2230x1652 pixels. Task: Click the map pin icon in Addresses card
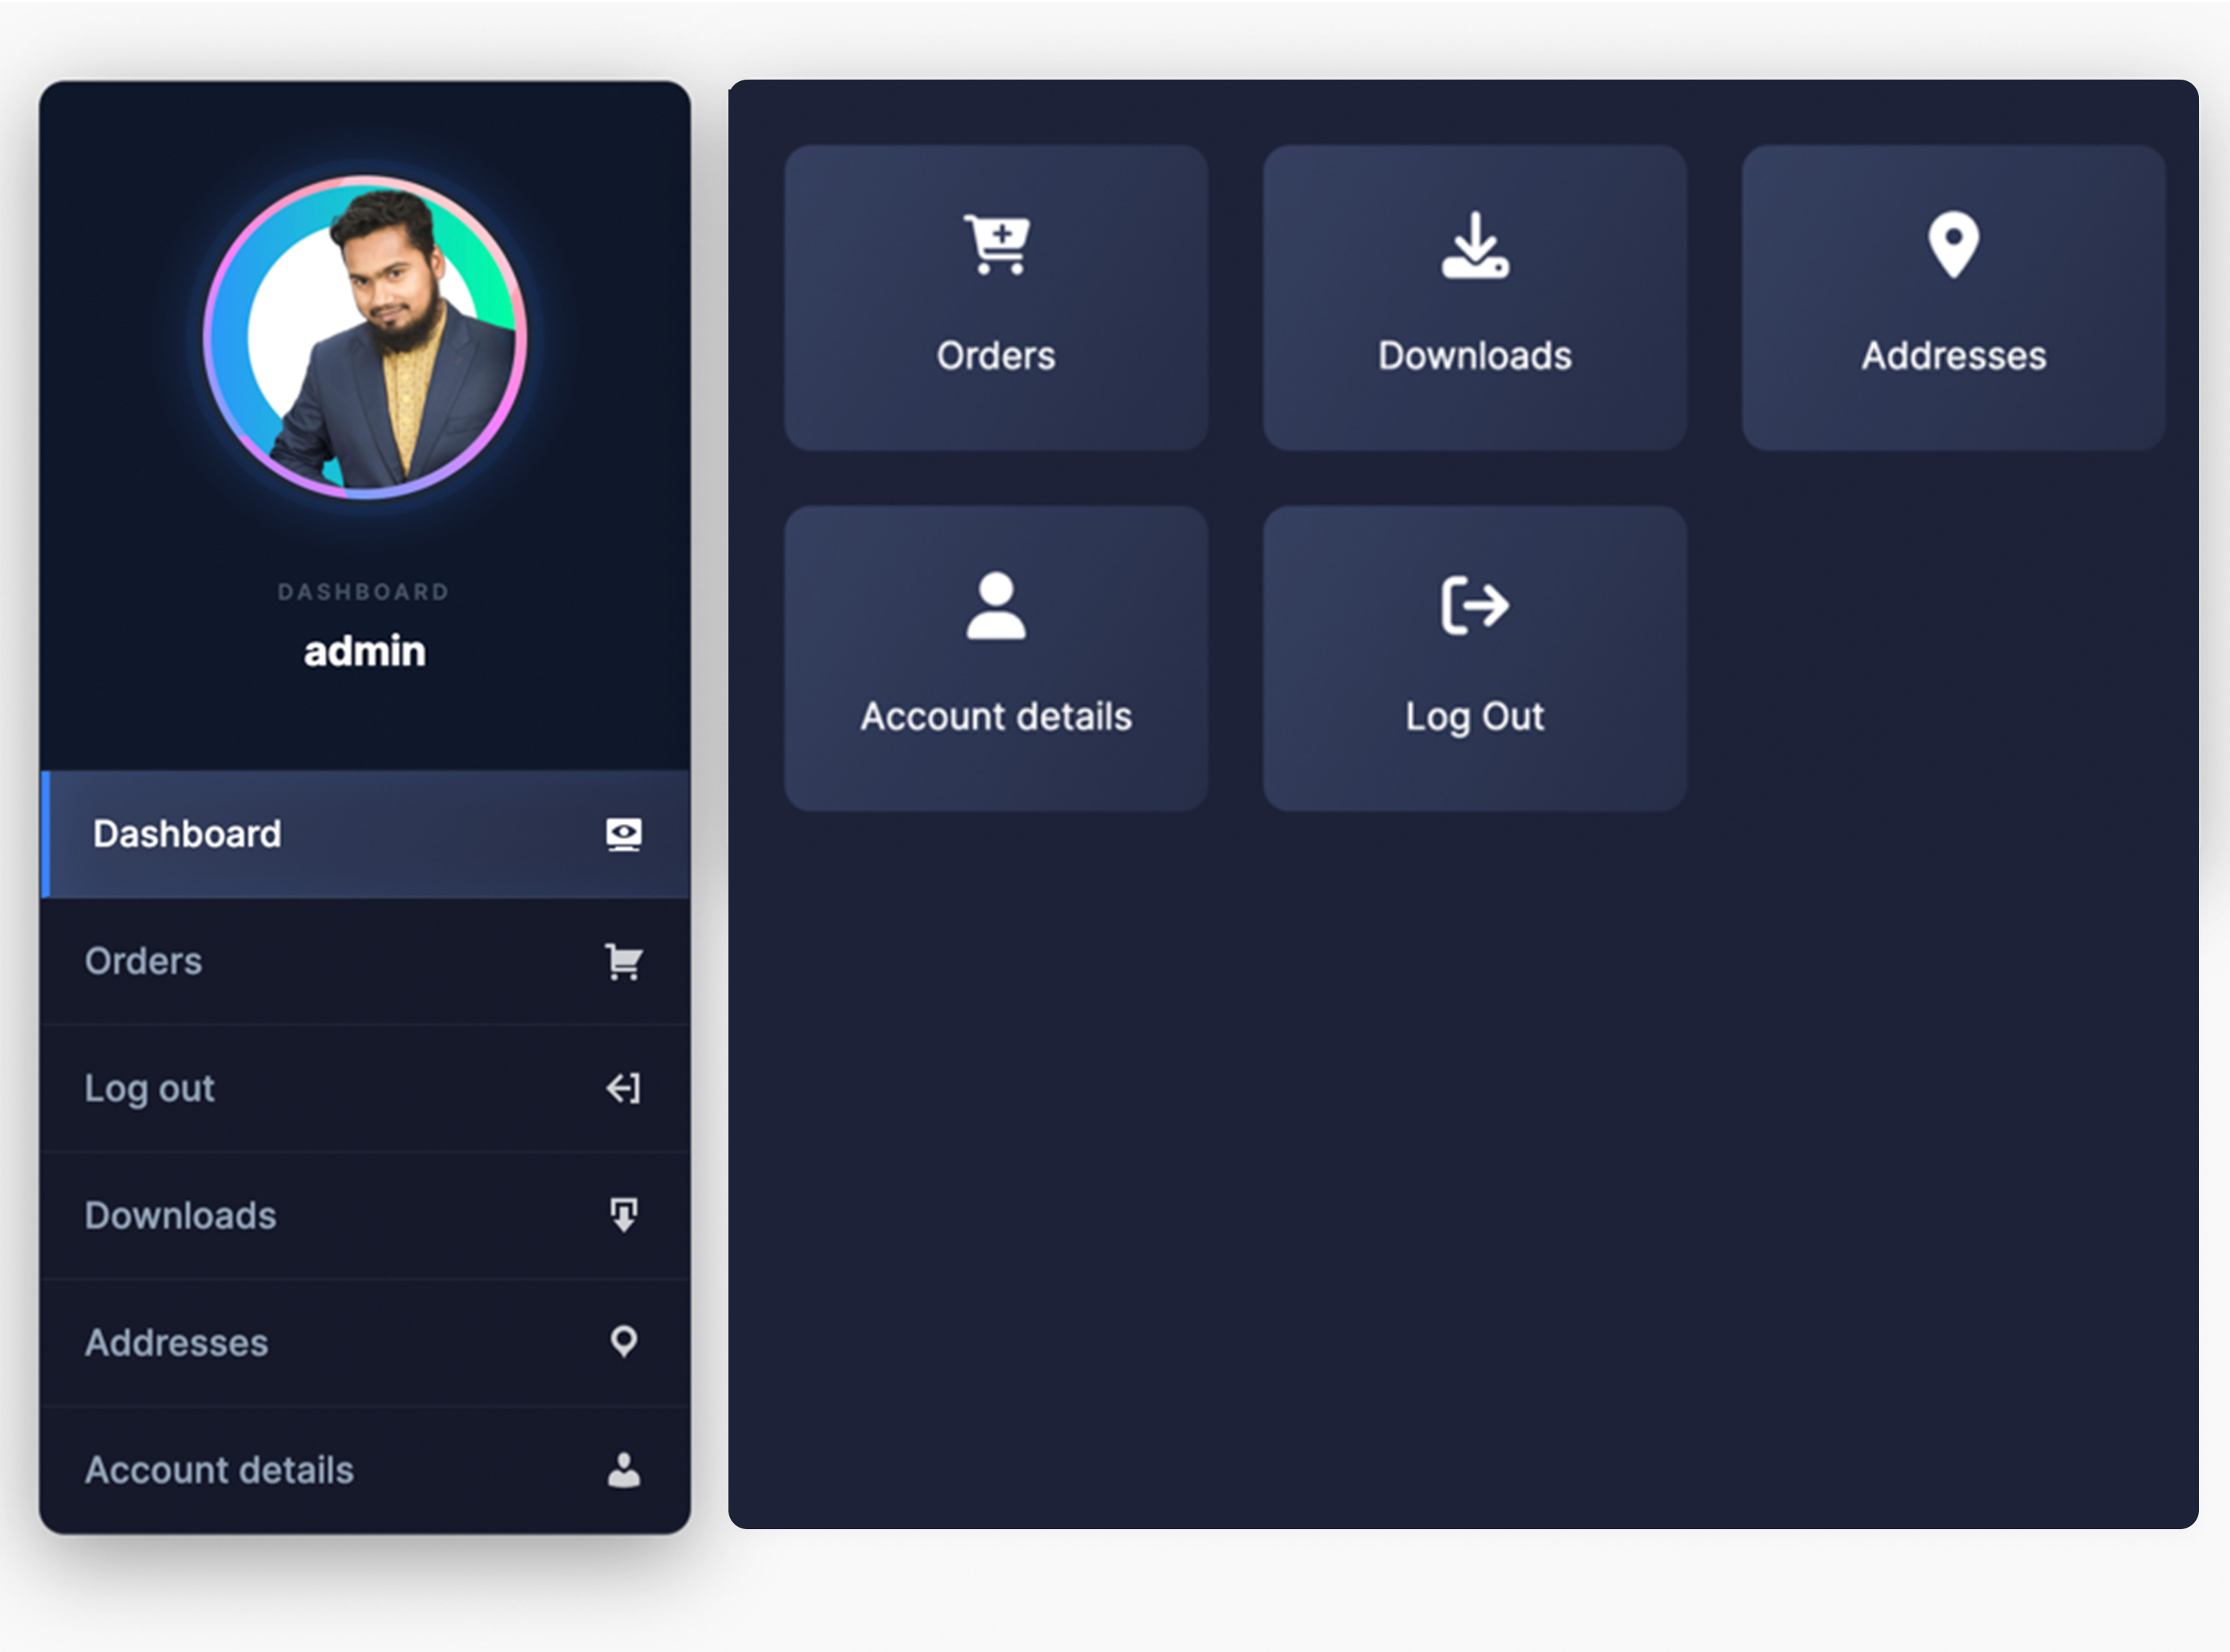(1953, 244)
